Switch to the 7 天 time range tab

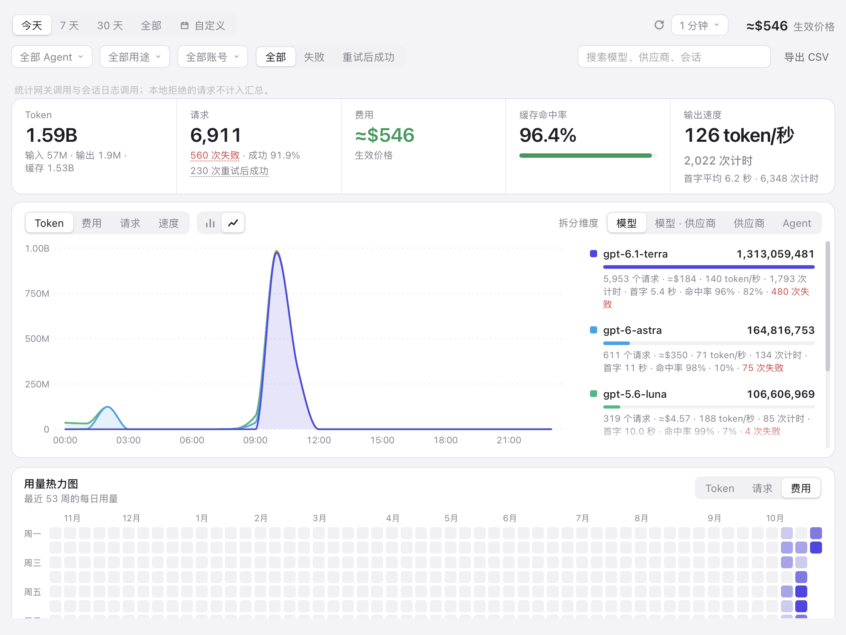pos(70,26)
